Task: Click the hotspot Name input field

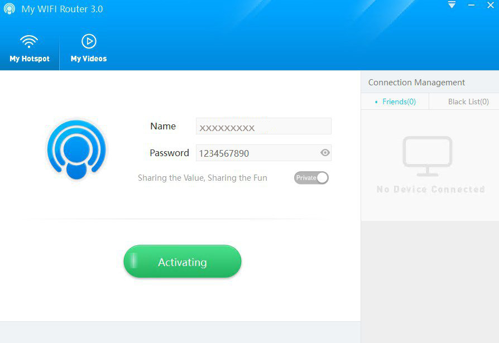Action: [x=263, y=126]
